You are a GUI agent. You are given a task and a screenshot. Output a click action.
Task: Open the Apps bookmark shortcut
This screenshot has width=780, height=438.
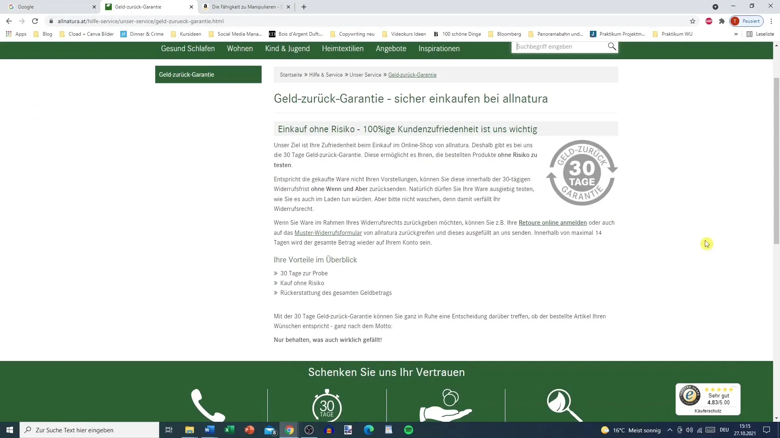tap(16, 34)
